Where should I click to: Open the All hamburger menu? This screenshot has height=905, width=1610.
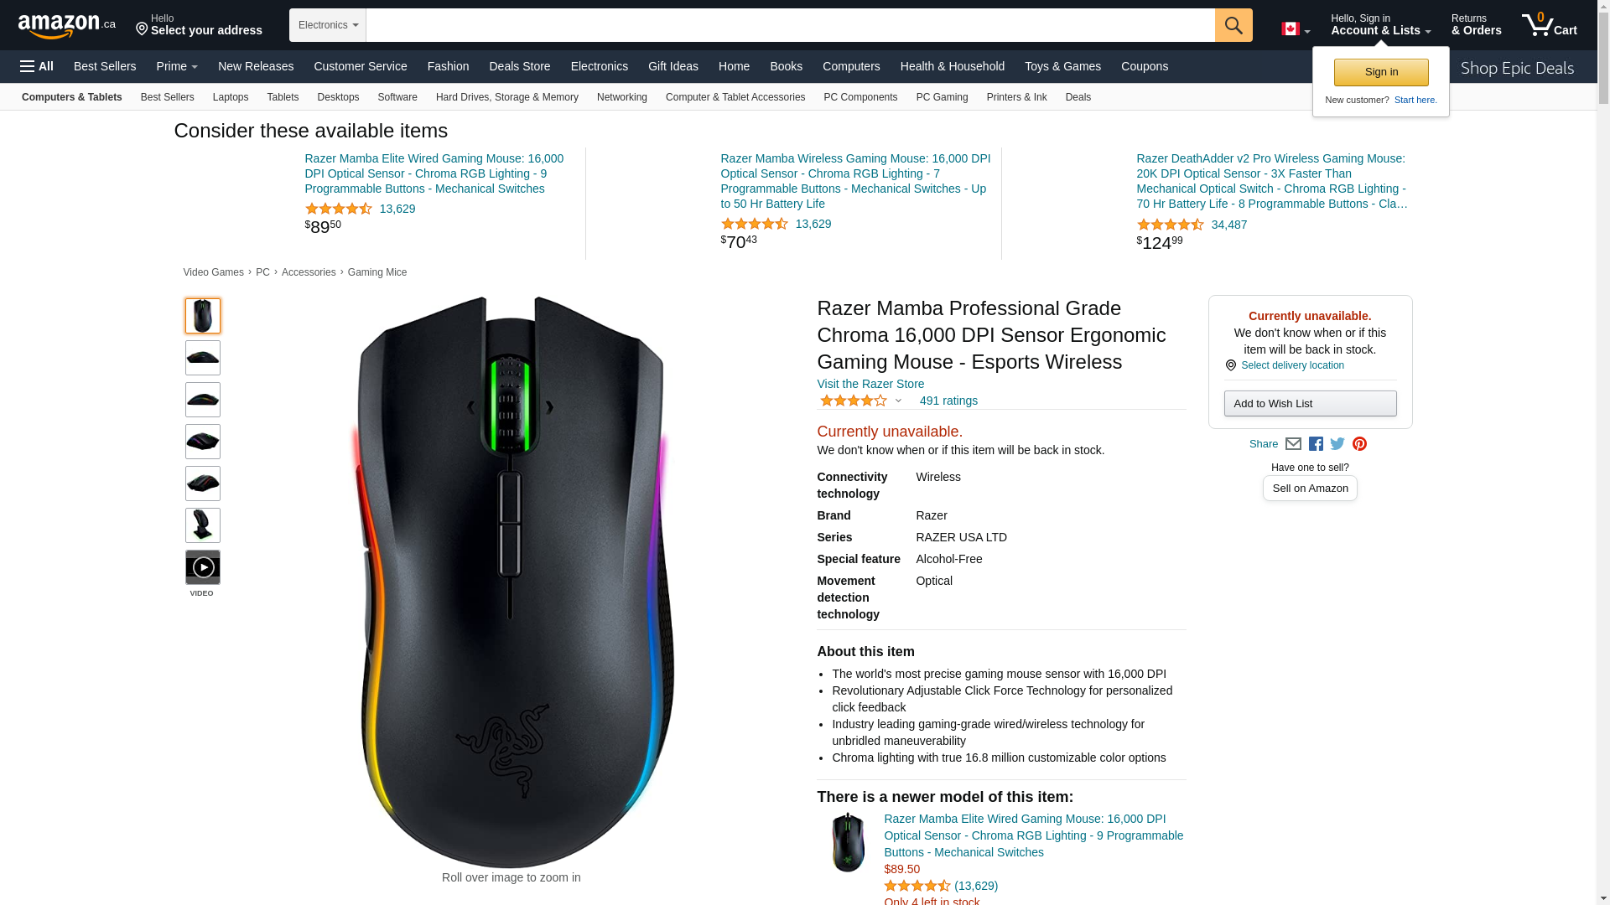[x=37, y=66]
